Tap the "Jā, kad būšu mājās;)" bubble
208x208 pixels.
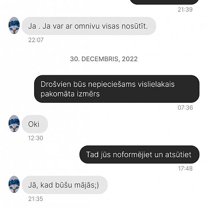click(64, 185)
